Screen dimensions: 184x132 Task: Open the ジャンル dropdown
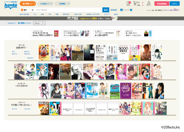click(x=39, y=23)
